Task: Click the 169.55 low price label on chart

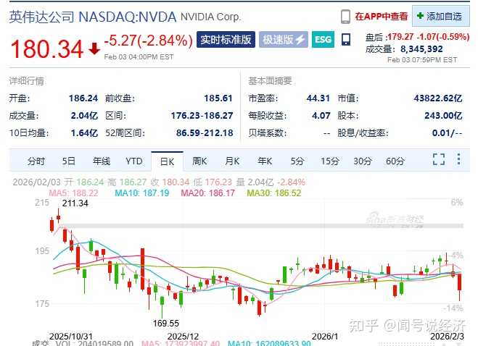Action: click(x=166, y=323)
